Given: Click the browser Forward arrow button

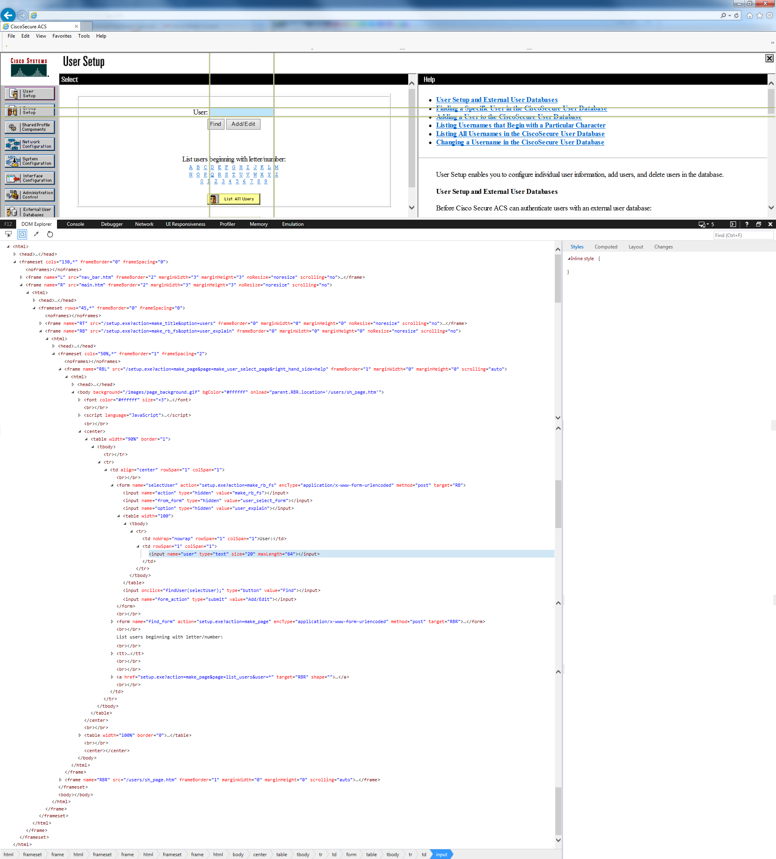Looking at the screenshot, I should tap(22, 15).
